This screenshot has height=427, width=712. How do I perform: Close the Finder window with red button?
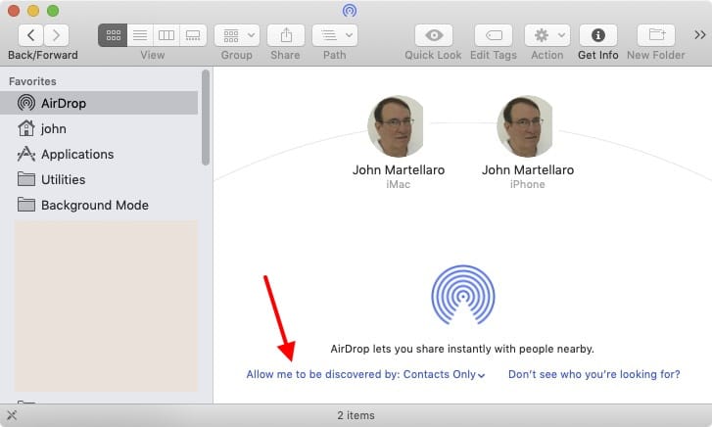[14, 11]
